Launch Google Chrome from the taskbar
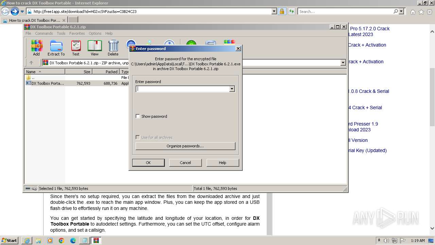 pos(62,241)
